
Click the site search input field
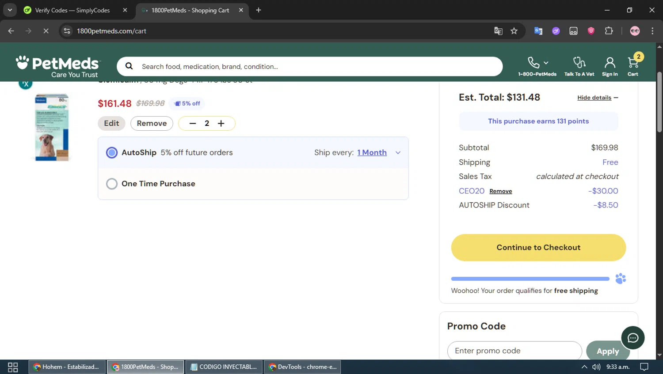[309, 67]
